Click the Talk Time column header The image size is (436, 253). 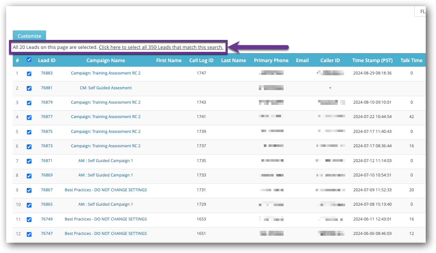(411, 60)
